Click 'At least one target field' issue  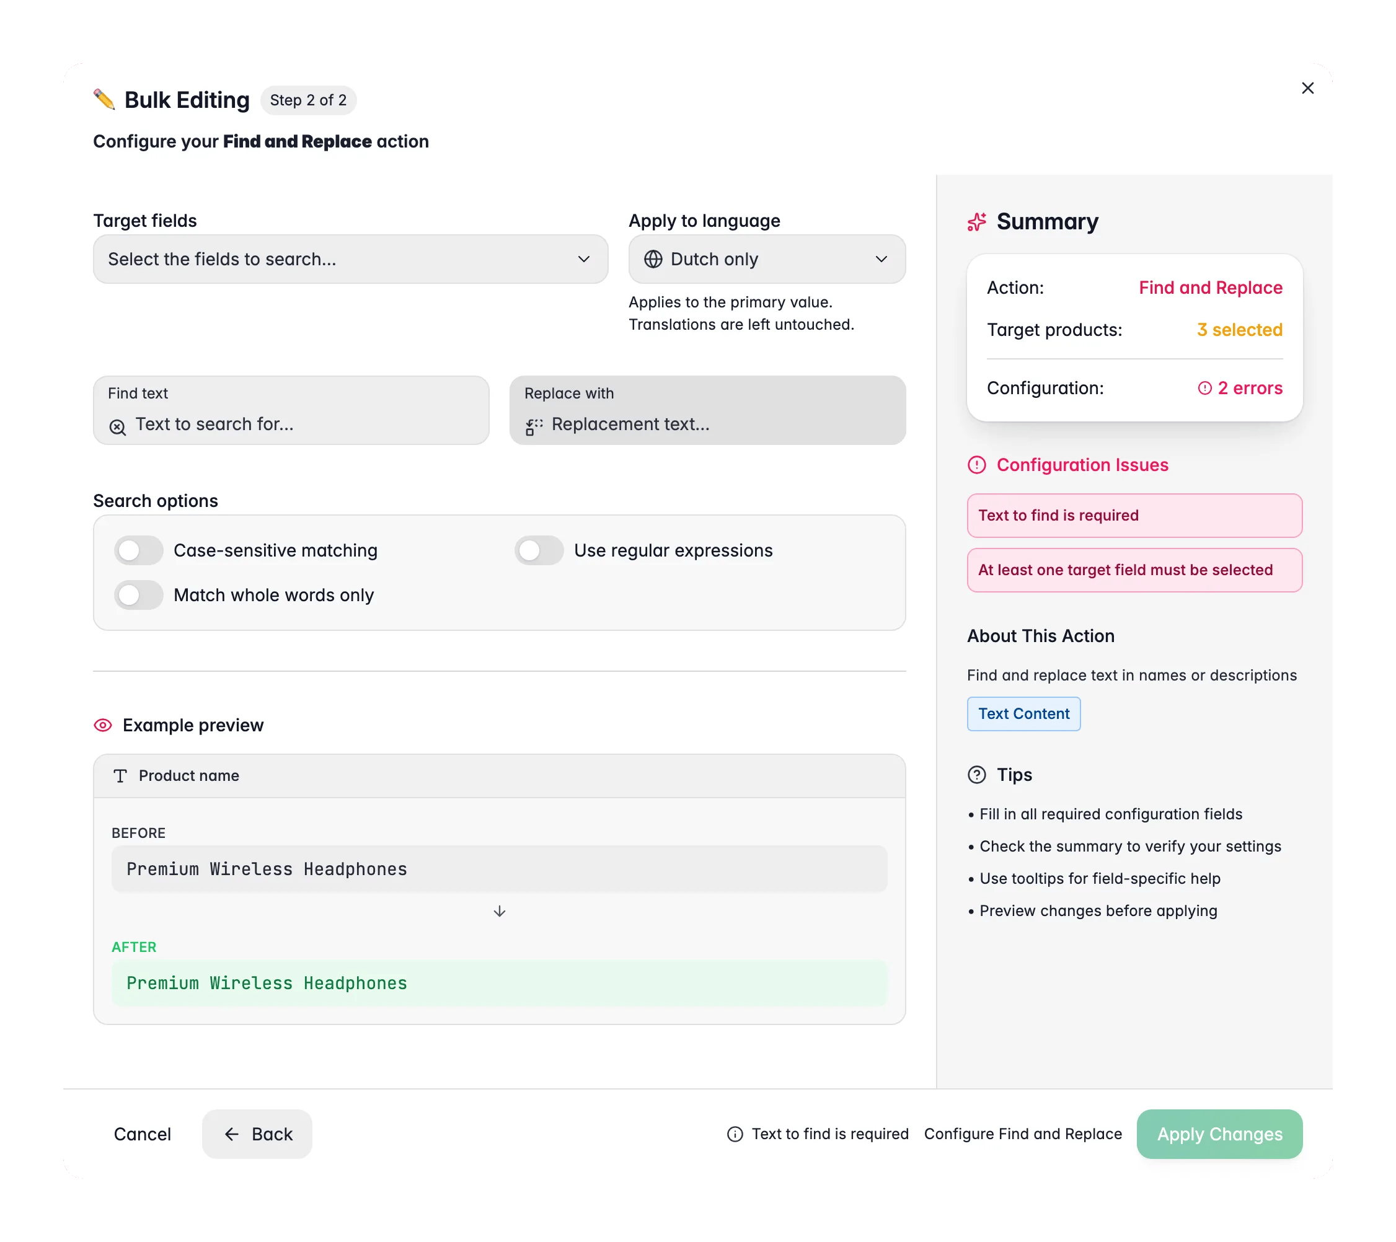tap(1134, 570)
